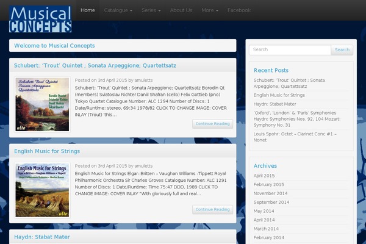Click the Archives heading
Screen dimensions: 366x244
[265, 166]
